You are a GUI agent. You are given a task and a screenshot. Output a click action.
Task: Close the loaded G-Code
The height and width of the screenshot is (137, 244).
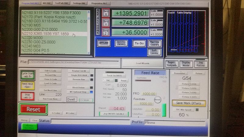tap(50, 79)
